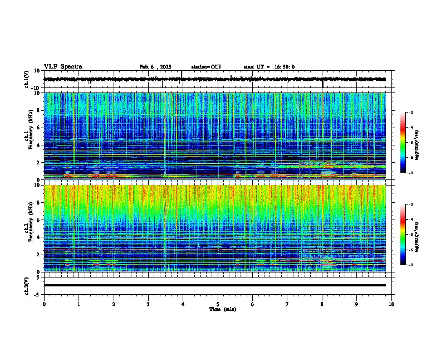Click the time axis tick label "7"
This screenshot has height=341, width=441.
pyautogui.click(x=287, y=304)
